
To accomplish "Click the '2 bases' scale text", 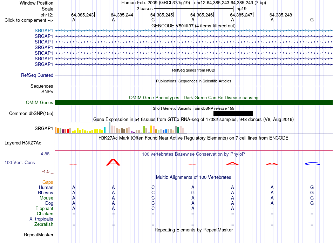I will 144,9.
